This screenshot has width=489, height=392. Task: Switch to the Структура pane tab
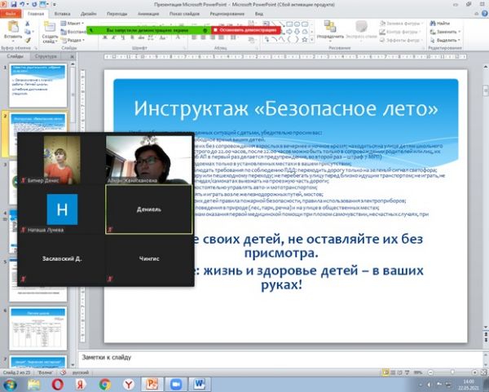tap(46, 56)
